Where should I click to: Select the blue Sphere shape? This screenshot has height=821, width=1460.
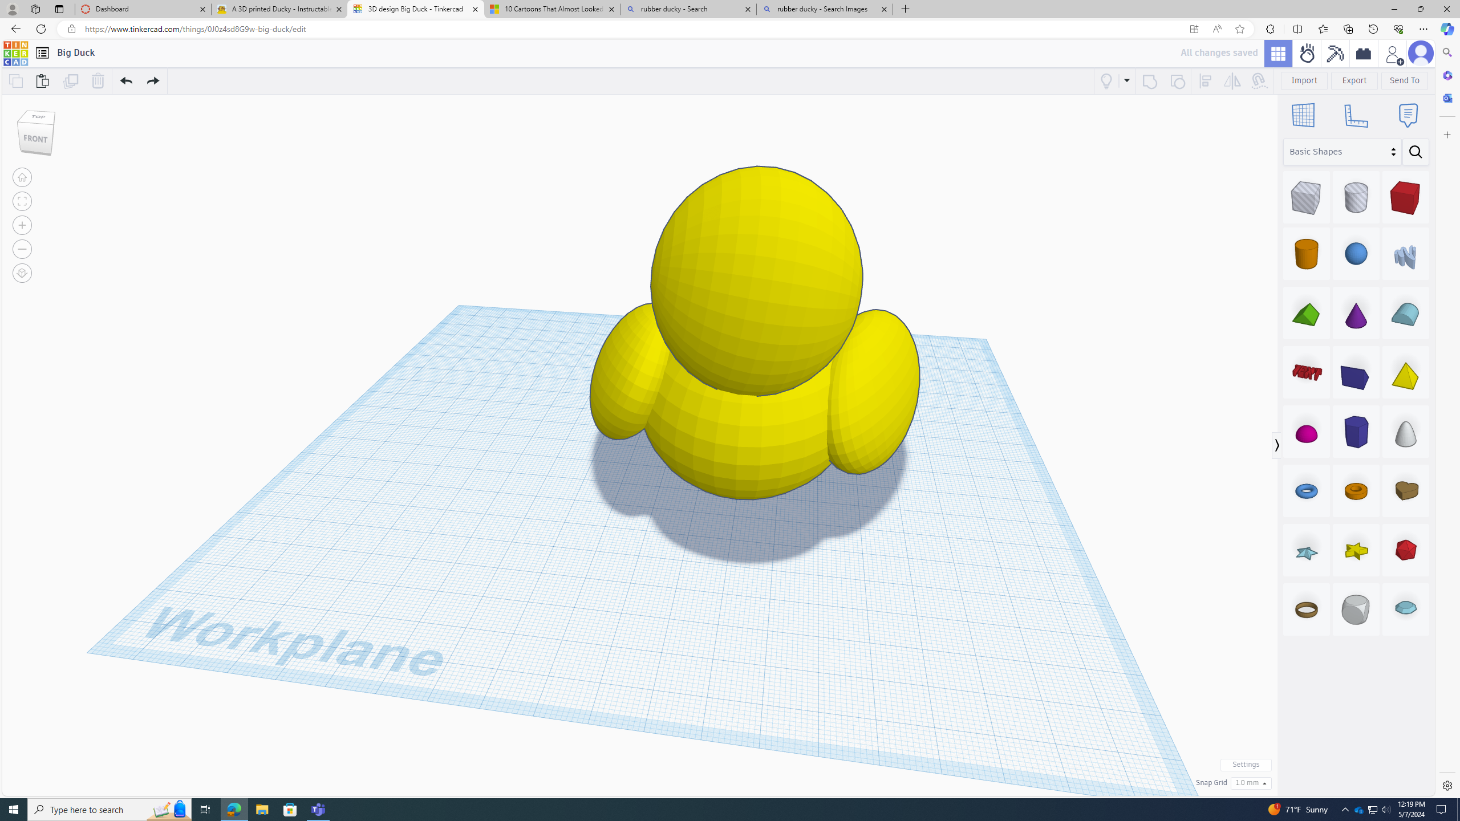(x=1356, y=254)
